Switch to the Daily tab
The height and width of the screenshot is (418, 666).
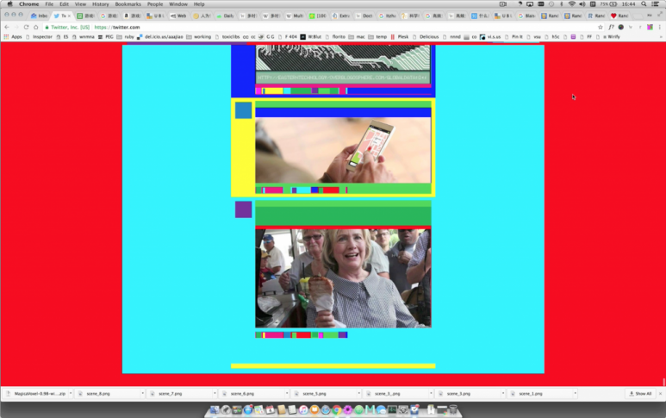coord(226,16)
